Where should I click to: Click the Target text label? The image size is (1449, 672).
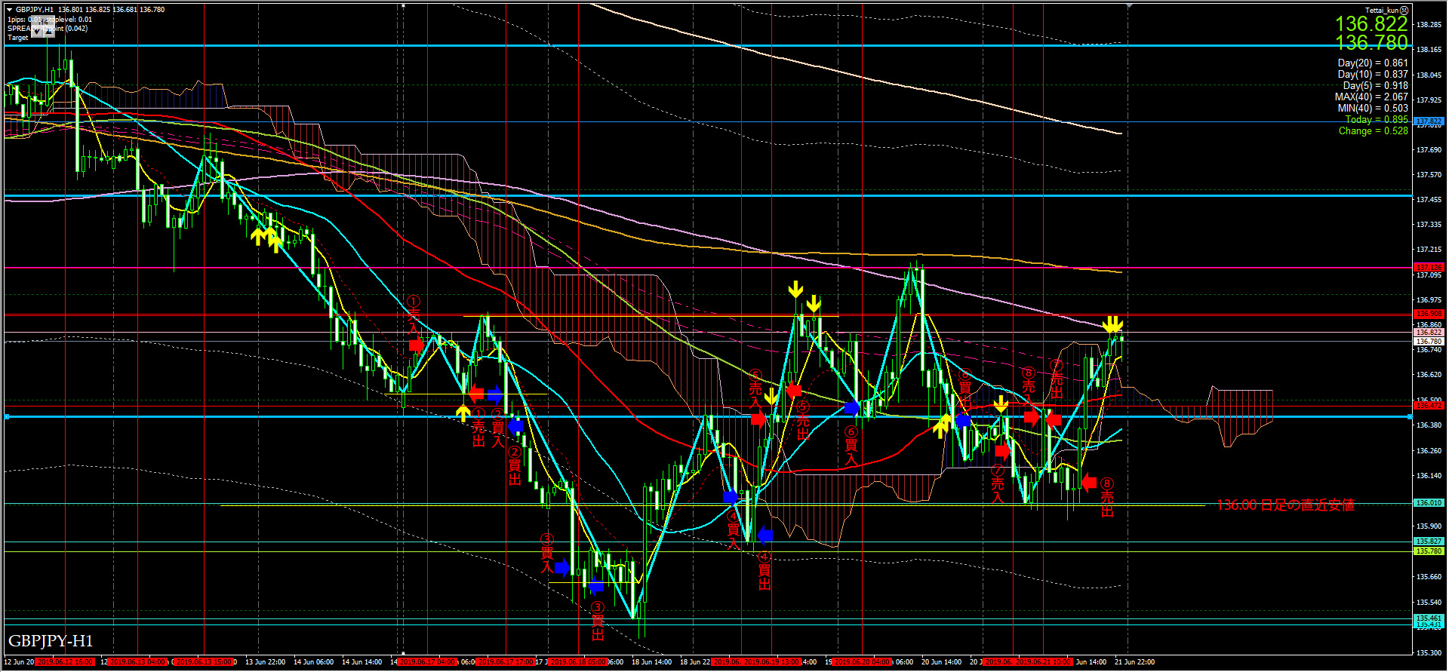(18, 38)
